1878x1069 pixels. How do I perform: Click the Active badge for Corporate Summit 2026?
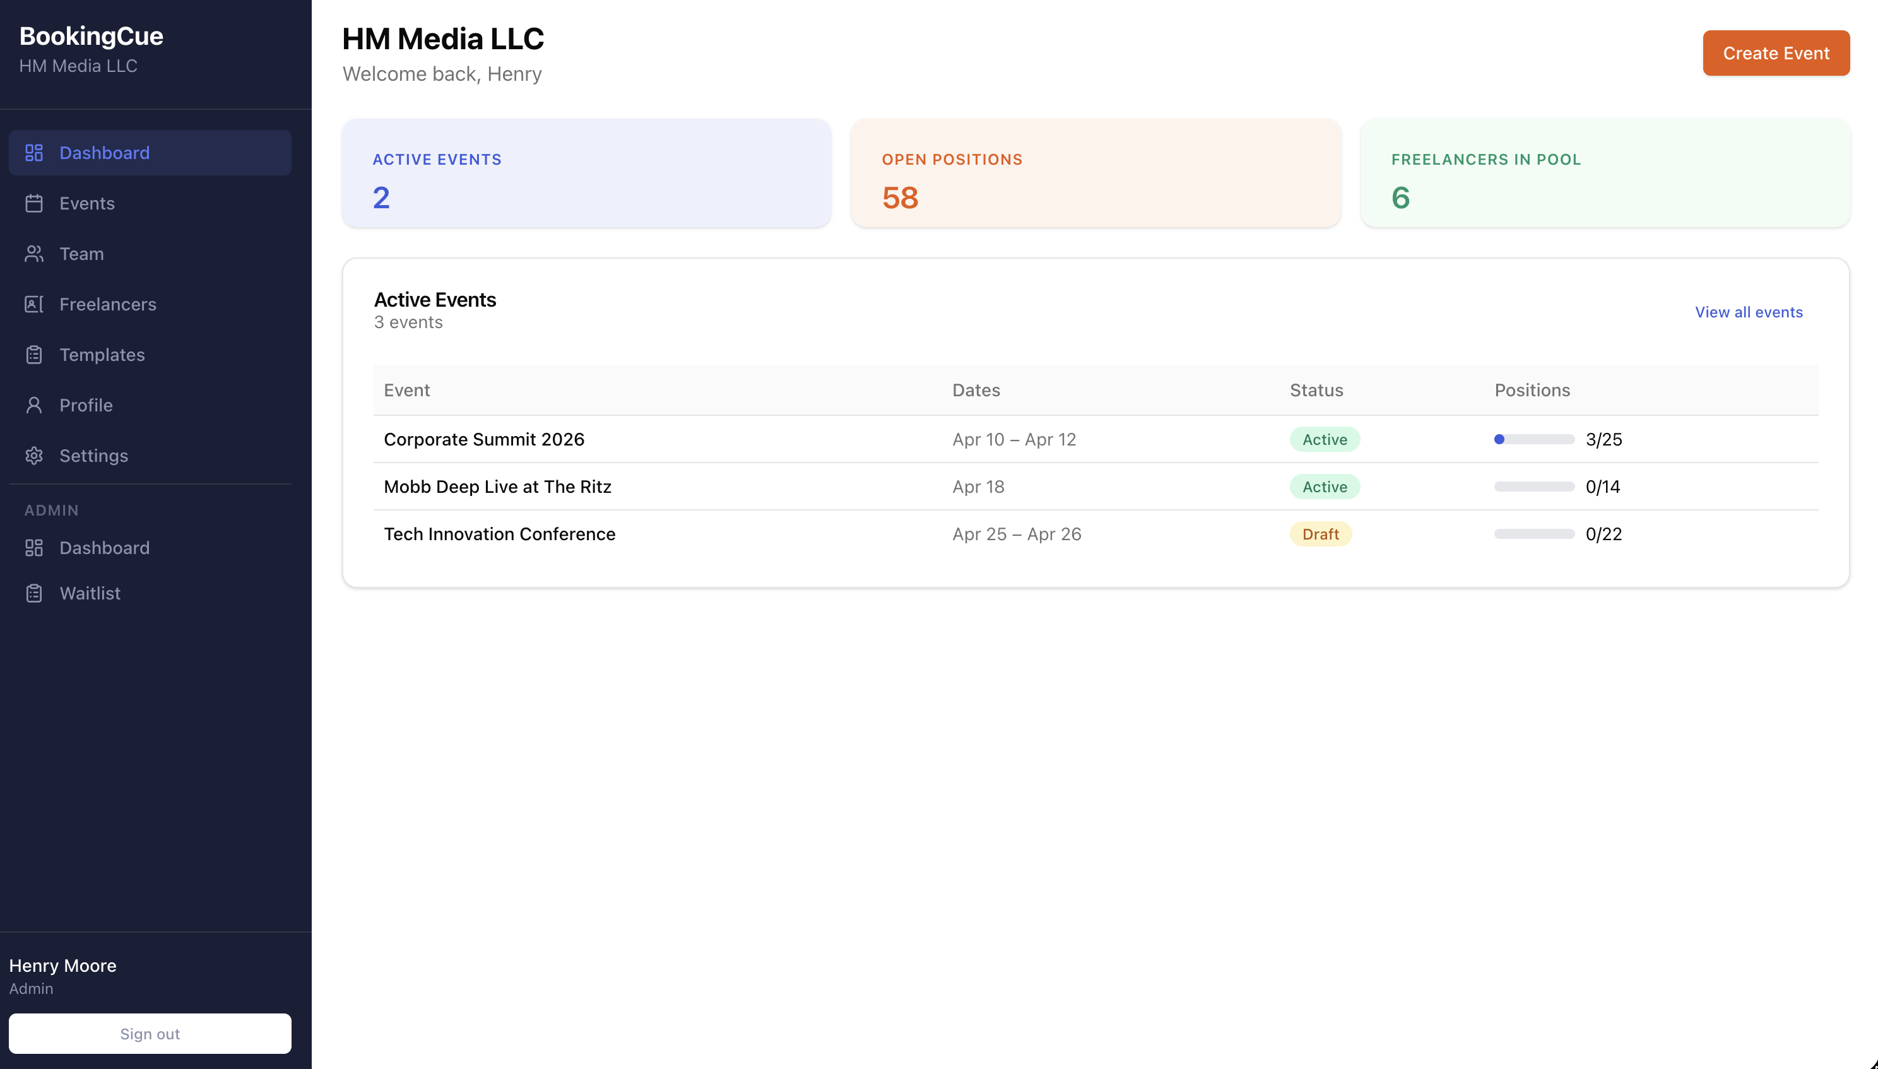[x=1324, y=439]
